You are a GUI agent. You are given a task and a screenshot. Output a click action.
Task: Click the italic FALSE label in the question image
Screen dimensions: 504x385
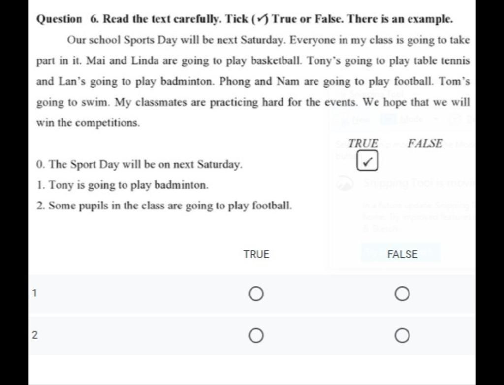[x=425, y=144]
